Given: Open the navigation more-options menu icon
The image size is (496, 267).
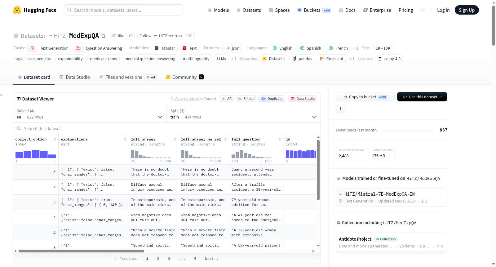Looking at the screenshot, I should [x=423, y=10].
